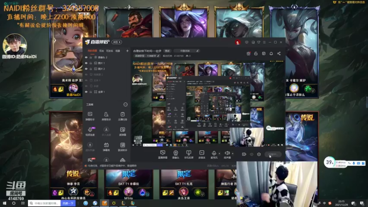Add 摄像头 source from bottom bar
The height and width of the screenshot is (207, 368).
[176, 155]
